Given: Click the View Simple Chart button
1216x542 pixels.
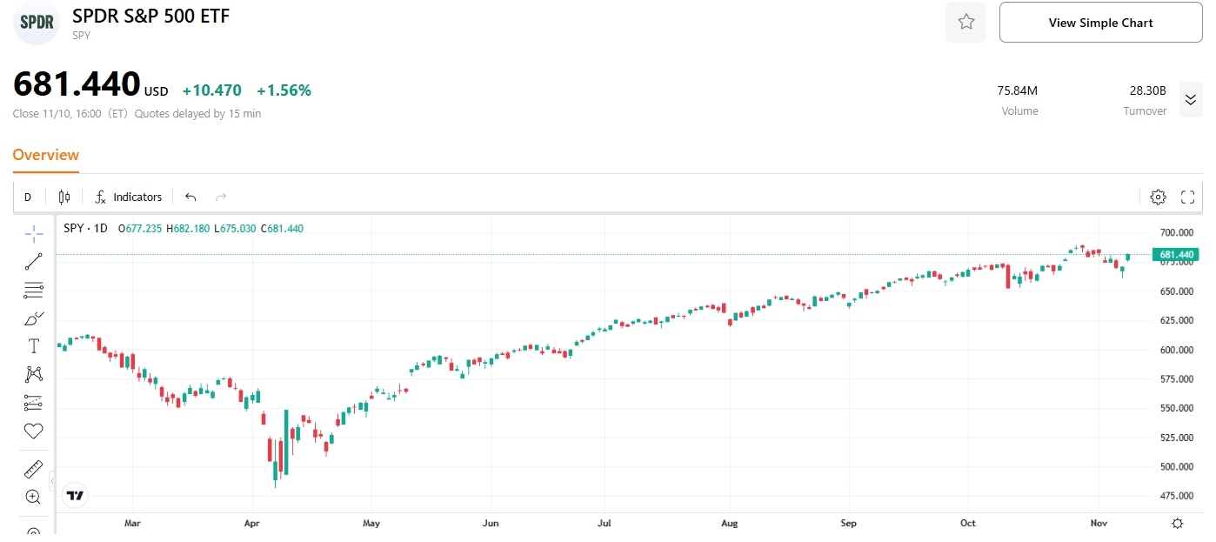Looking at the screenshot, I should pos(1099,23).
